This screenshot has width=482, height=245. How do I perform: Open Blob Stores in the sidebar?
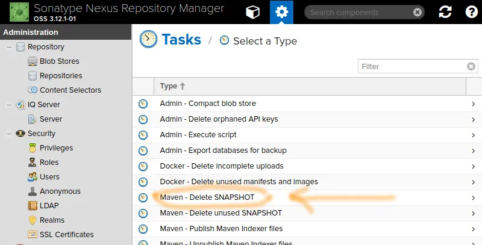click(59, 61)
